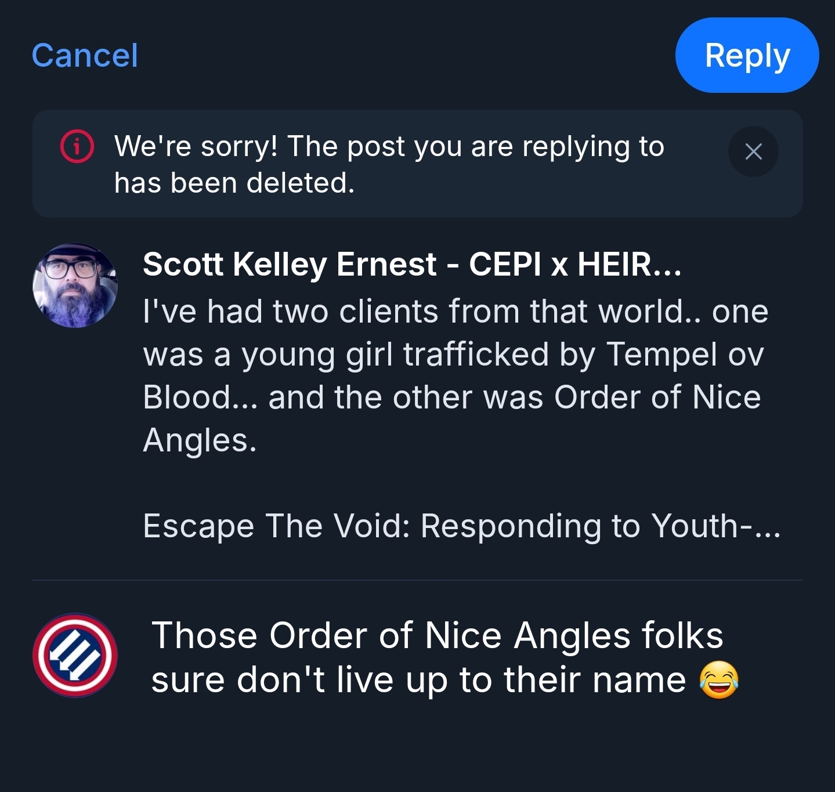Tap the 'We're sorry!' banner message
Screen dimensions: 835x792
389,146
